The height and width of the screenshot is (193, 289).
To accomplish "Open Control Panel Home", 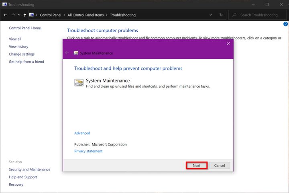I will coord(25,28).
